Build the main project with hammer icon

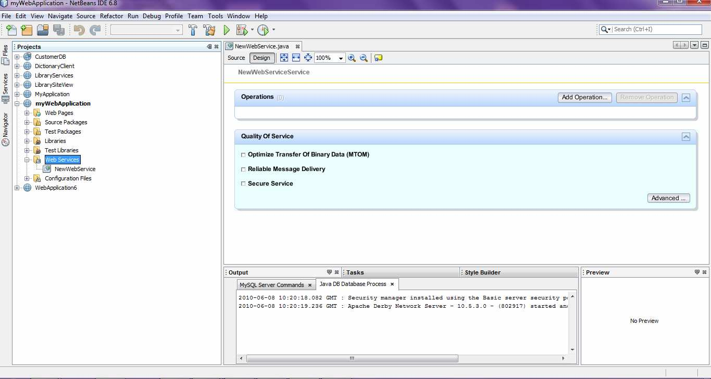tap(193, 30)
